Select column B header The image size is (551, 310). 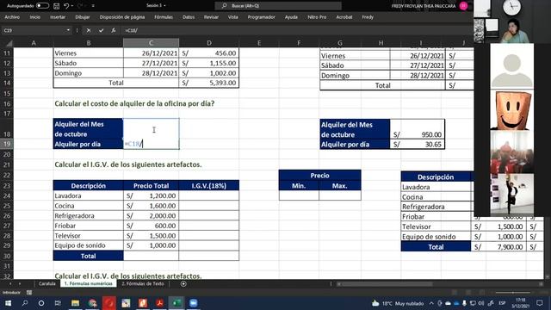tap(88, 43)
